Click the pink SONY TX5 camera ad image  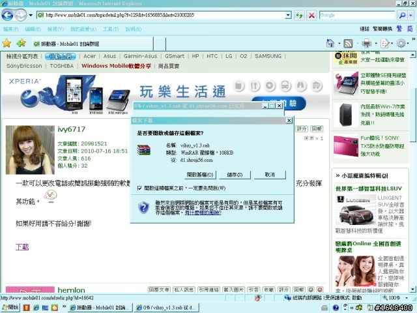pyautogui.click(x=346, y=146)
